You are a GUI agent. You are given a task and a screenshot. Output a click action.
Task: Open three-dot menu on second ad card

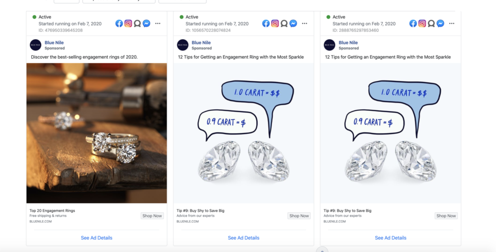click(304, 23)
